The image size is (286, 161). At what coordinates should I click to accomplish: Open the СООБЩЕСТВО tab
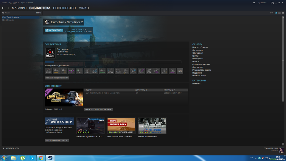coord(64,8)
